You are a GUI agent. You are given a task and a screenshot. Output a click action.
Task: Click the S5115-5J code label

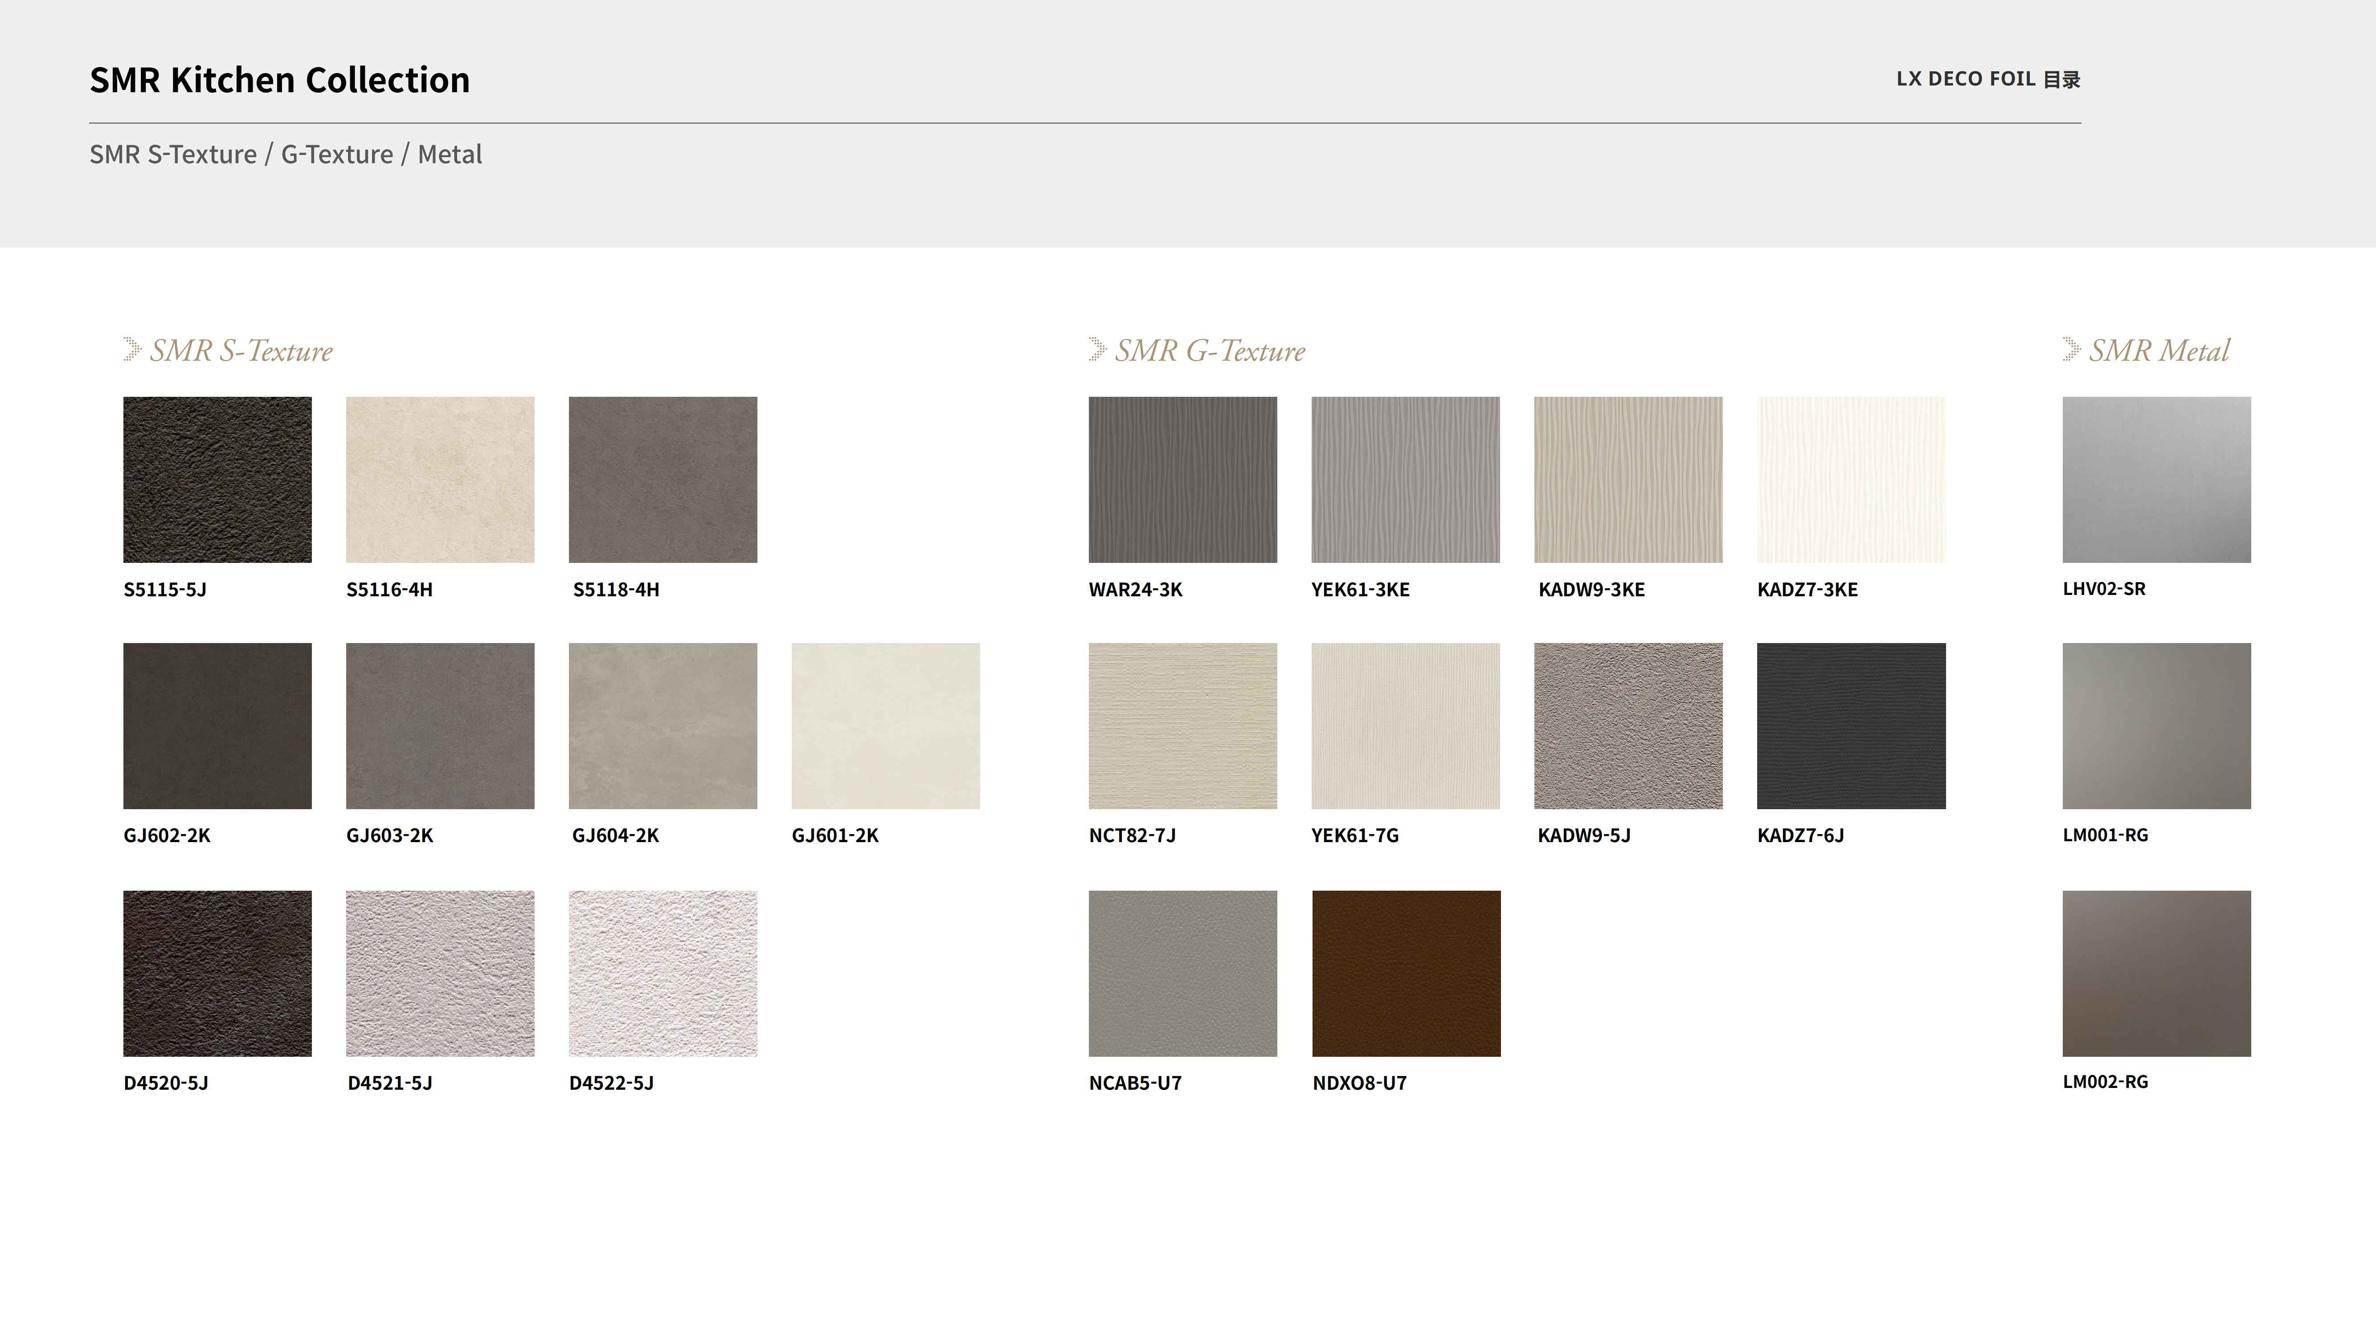[165, 589]
